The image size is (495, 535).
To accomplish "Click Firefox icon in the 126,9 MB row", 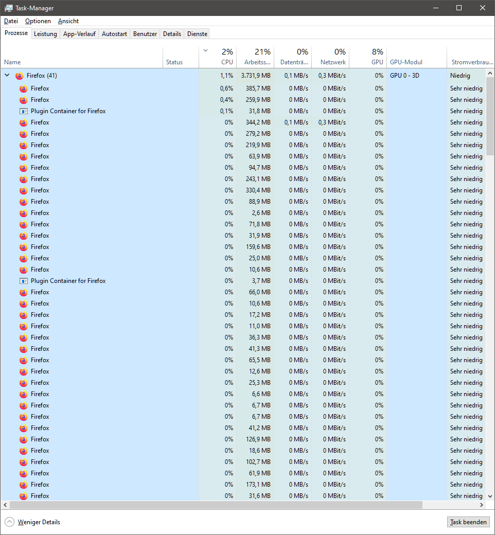I will [x=24, y=439].
